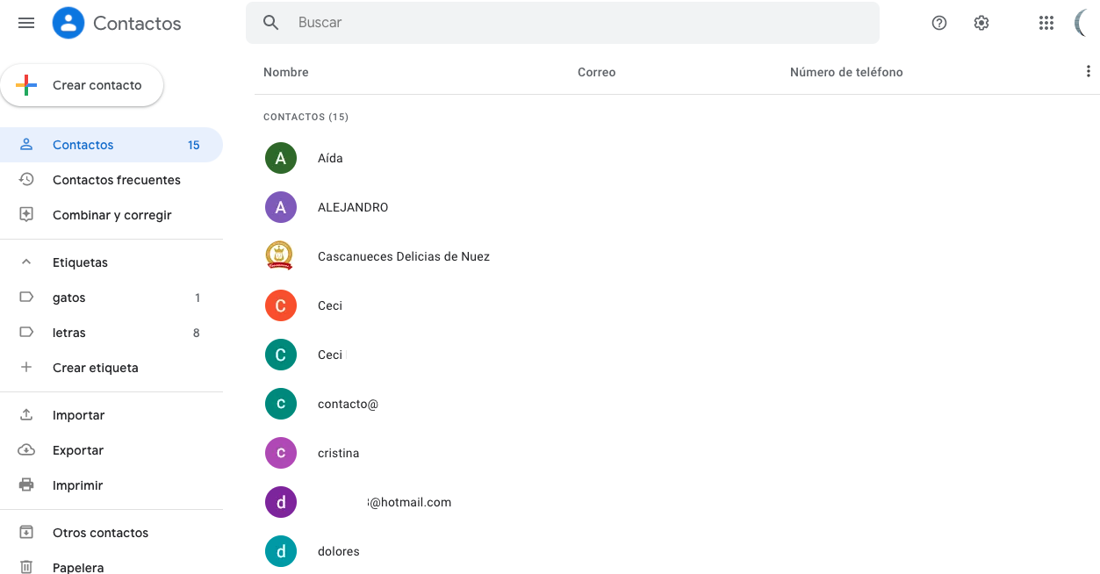
Task: Select the Cascanueces Delicias de Nuez logo avatar
Action: click(280, 255)
